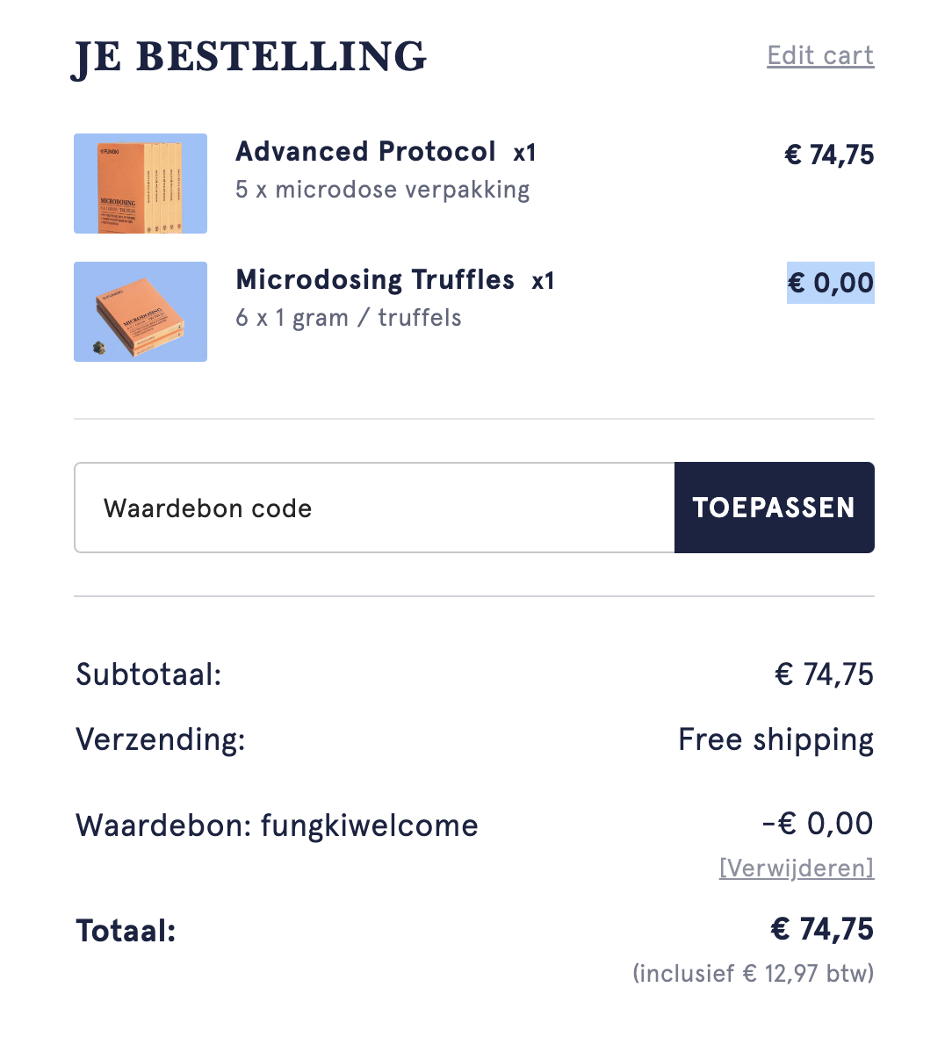
Task: Click the Advanced Protocol product thumbnail
Action: tap(141, 184)
